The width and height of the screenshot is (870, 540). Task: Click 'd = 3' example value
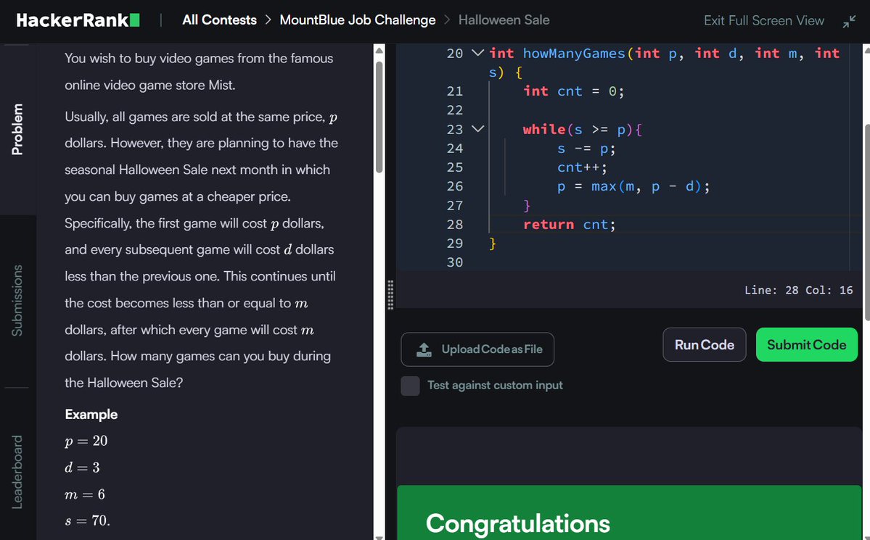pos(82,468)
